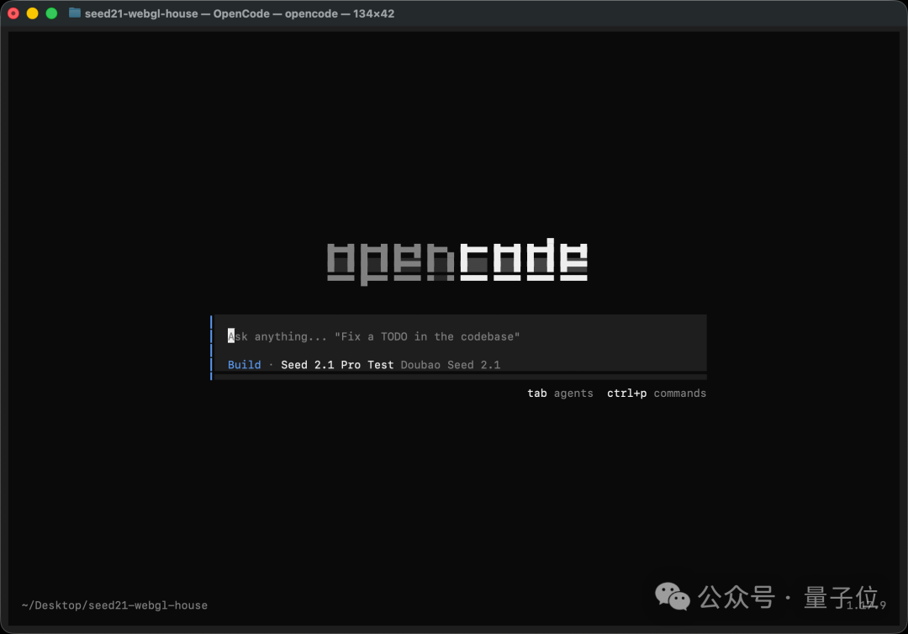The height and width of the screenshot is (634, 908).
Task: Click the folder icon in title bar
Action: [x=75, y=13]
